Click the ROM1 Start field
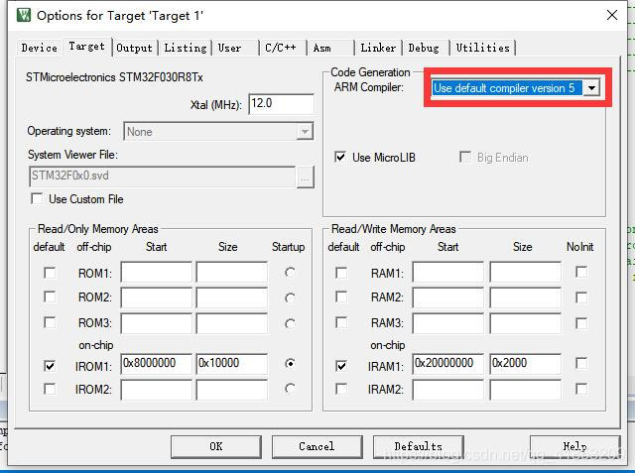Image resolution: width=635 pixels, height=473 pixels. coord(157,273)
